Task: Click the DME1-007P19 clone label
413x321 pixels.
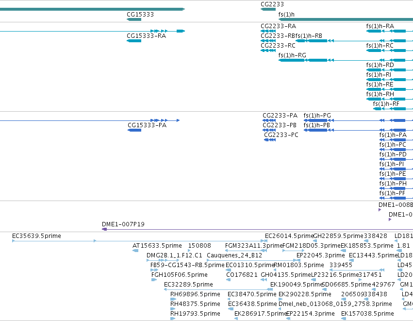Action: point(123,224)
